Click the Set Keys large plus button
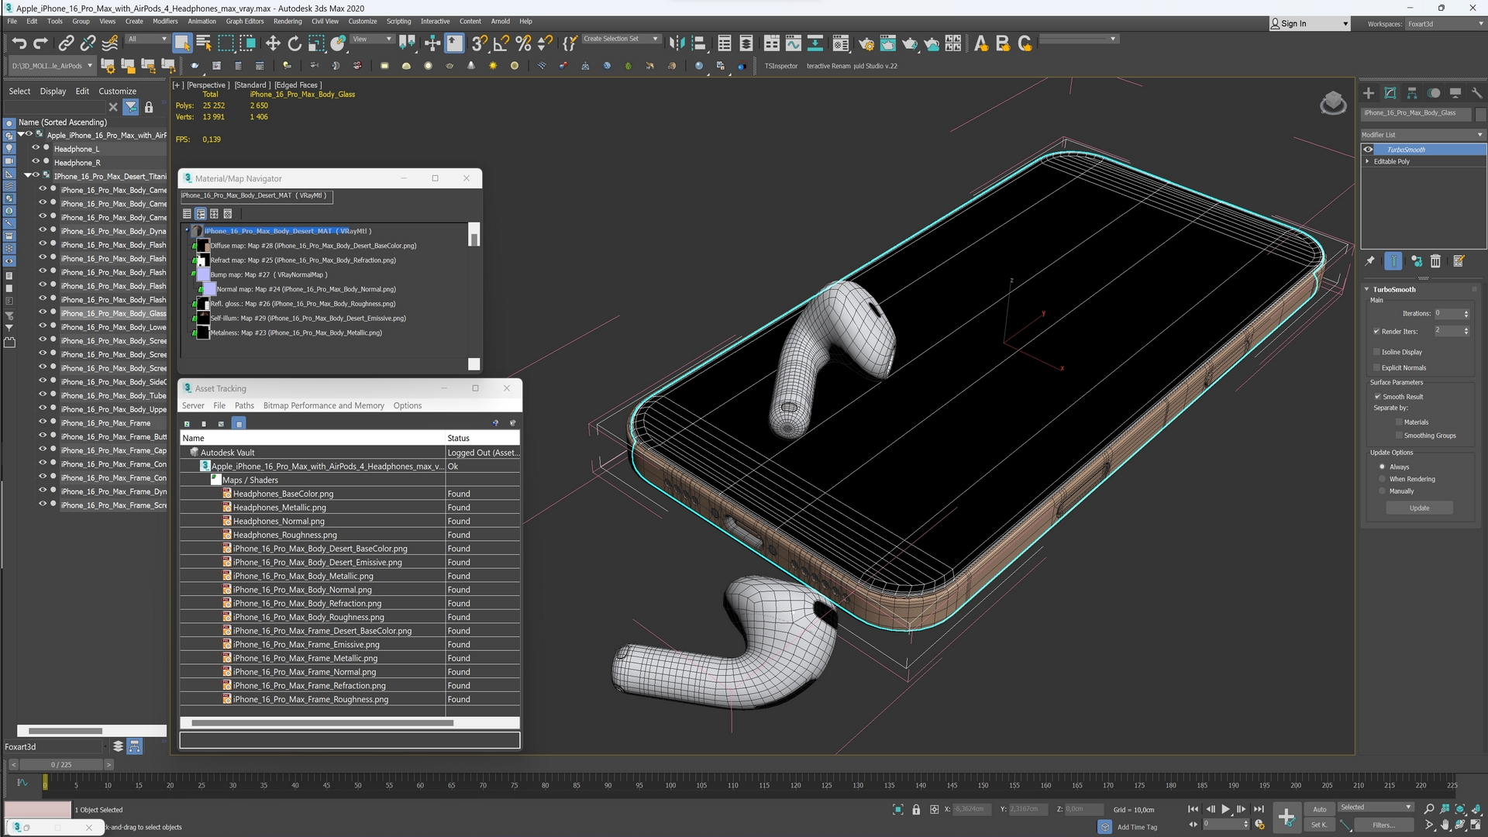This screenshot has height=837, width=1488. pos(1286,816)
